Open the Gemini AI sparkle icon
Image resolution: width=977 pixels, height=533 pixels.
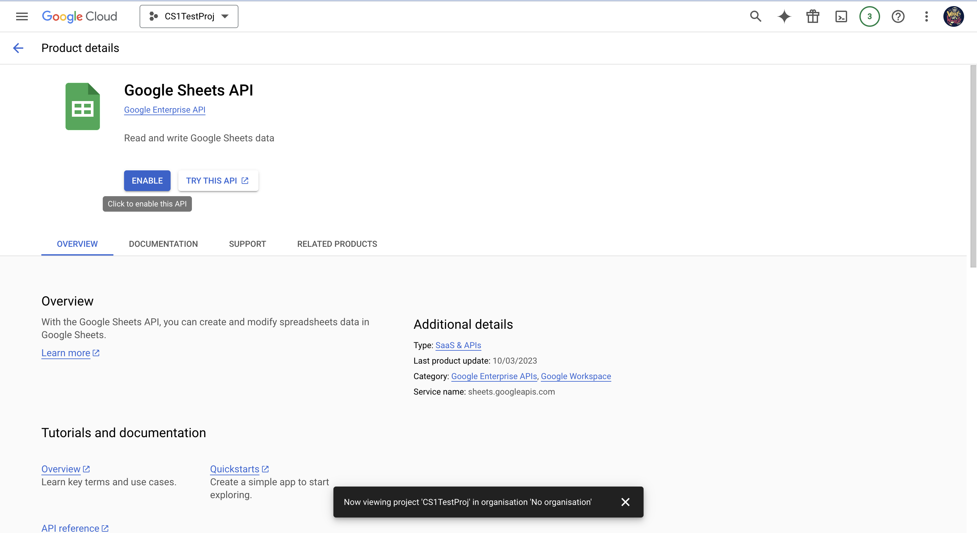(x=784, y=16)
